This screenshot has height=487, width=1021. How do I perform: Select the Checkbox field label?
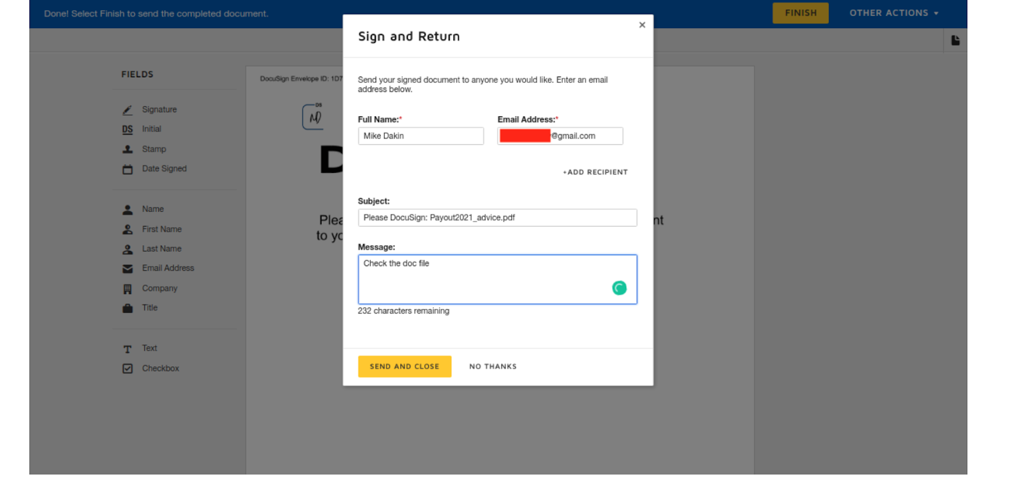161,368
